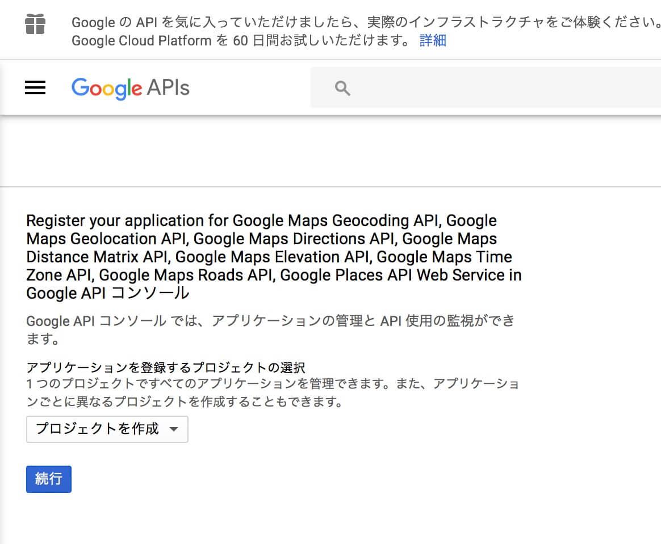This screenshot has width=661, height=544.
Task: Click the アプリケーションを登録するプロジェクトの選択 label
Action: 166,367
